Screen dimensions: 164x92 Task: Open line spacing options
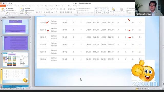[74, 9]
